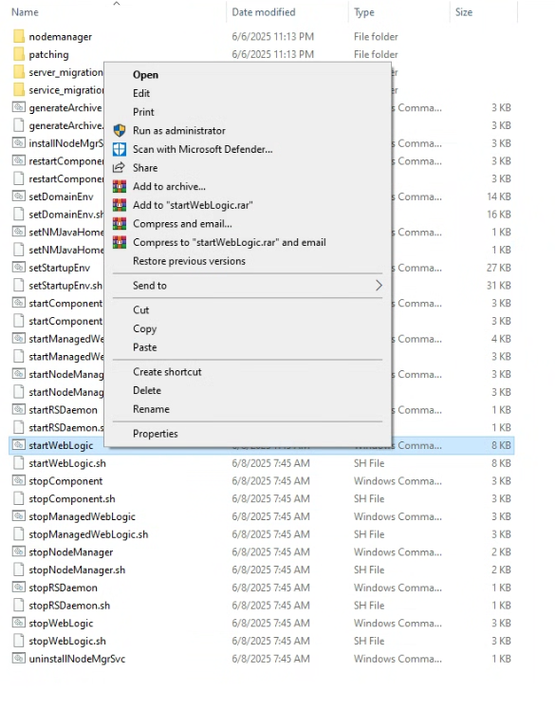Click the setDomainEnv command file icon
This screenshot has height=710, width=555.
[x=19, y=196]
